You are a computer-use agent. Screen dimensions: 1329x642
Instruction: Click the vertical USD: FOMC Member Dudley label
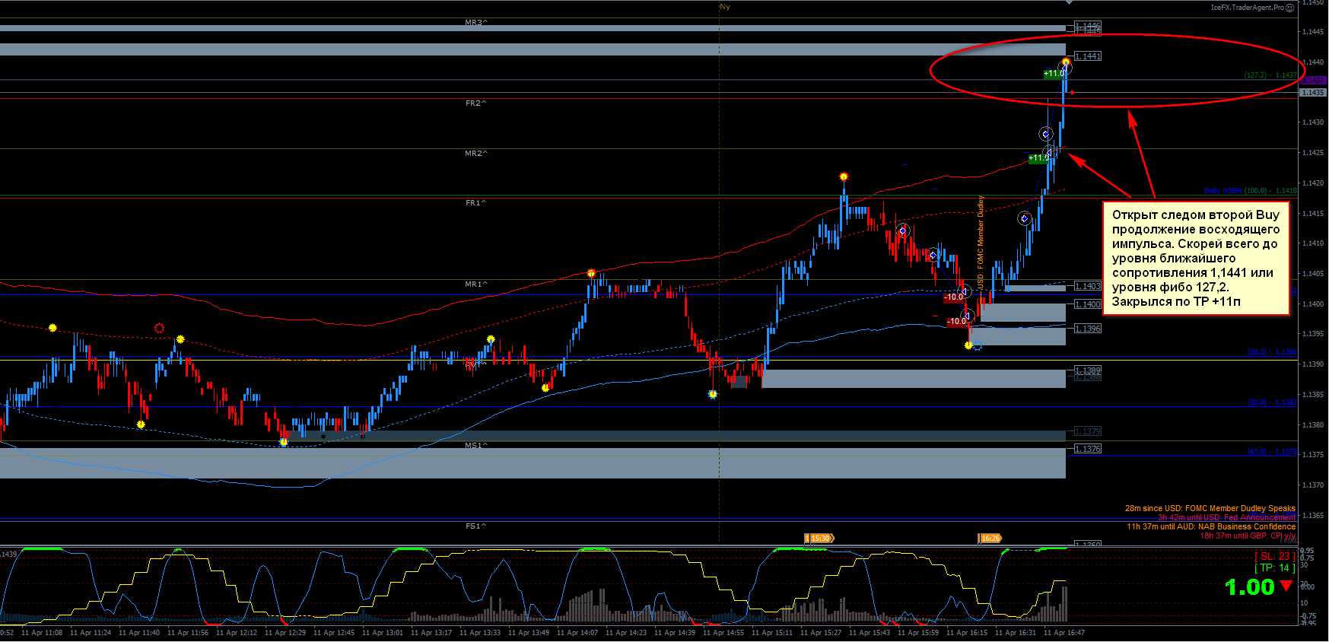click(x=981, y=243)
